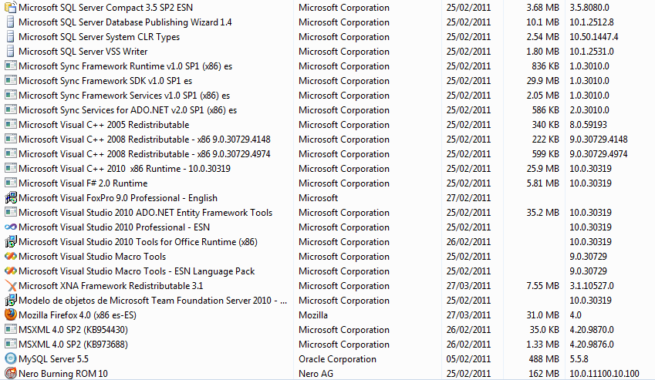
Task: Click the Visual FoxPro 9.0 Professional icon
Action: click(11, 198)
